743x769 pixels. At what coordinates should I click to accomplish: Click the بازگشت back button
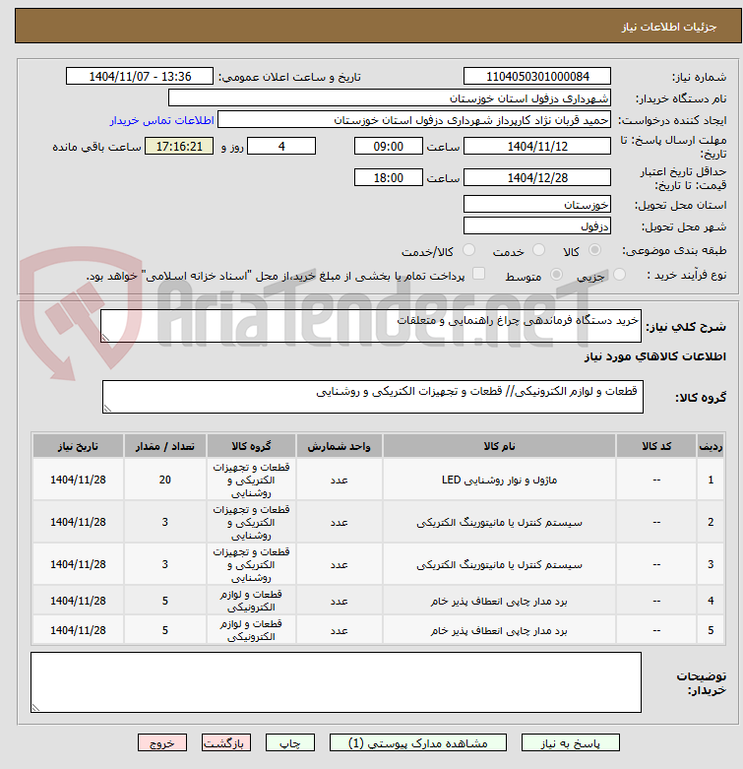click(226, 743)
